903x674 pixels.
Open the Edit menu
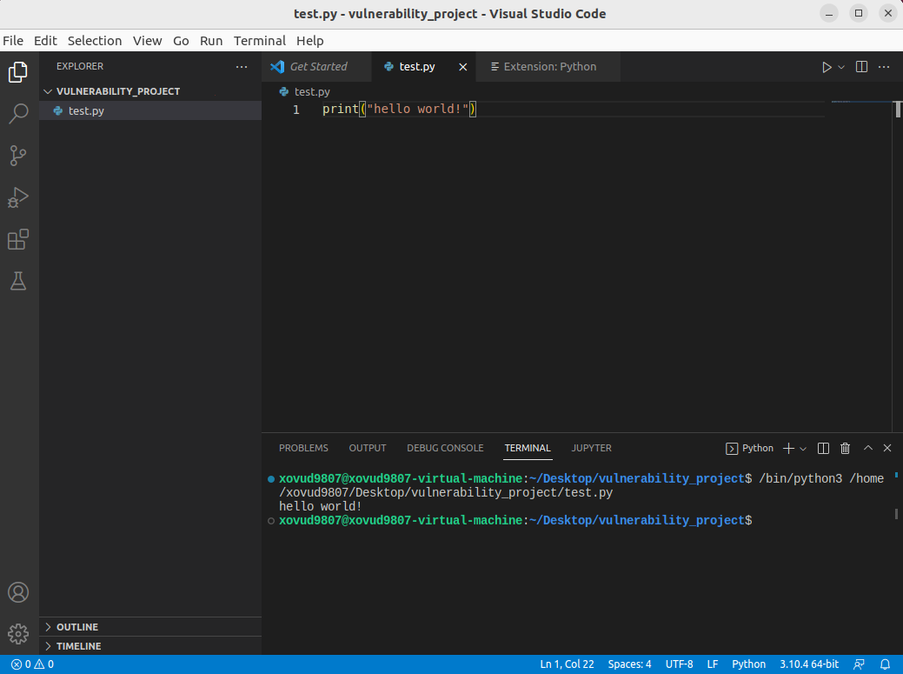45,41
